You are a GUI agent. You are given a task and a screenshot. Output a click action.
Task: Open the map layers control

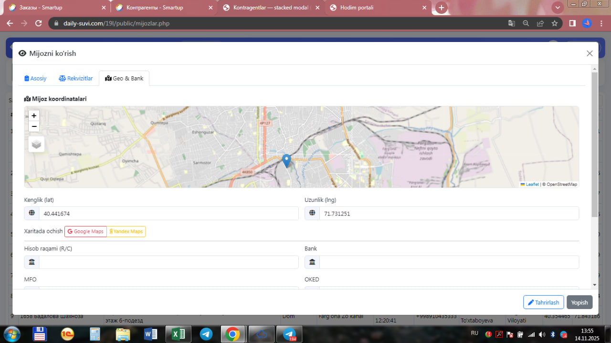coord(36,144)
